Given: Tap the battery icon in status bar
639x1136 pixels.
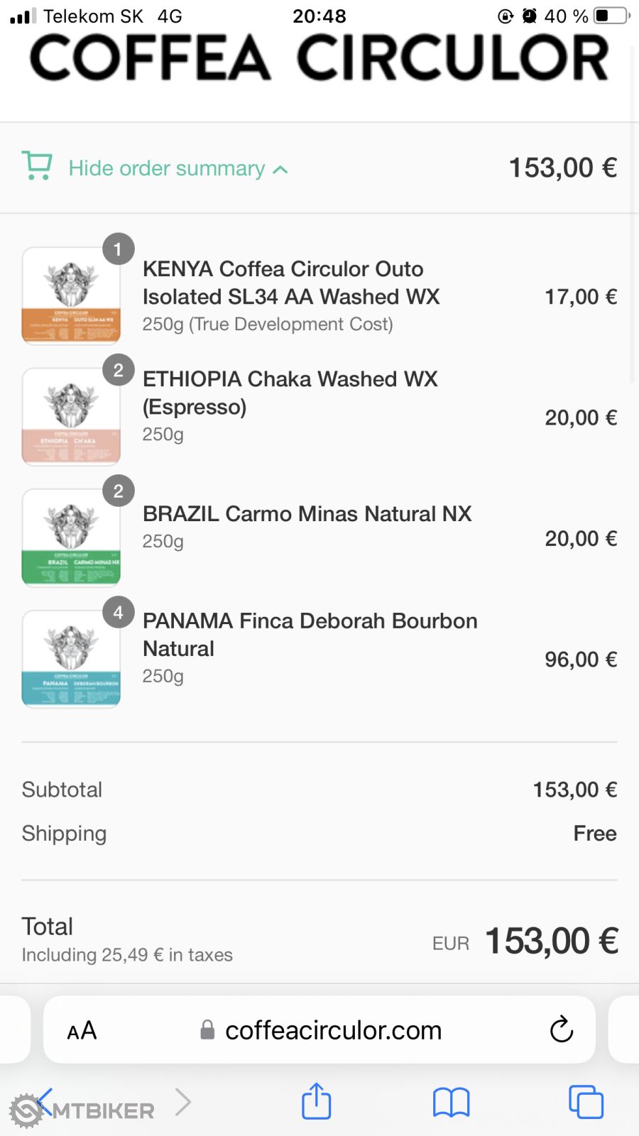Looking at the screenshot, I should 611,16.
